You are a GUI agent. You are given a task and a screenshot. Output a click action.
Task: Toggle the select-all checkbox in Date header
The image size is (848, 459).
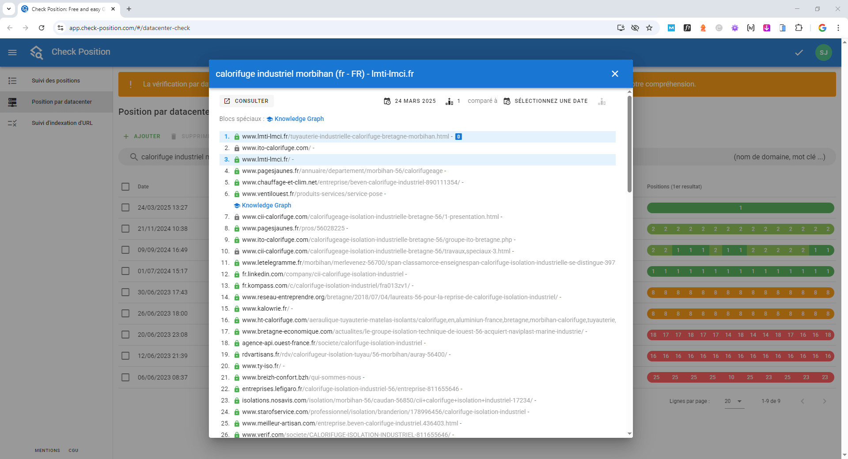(x=125, y=187)
